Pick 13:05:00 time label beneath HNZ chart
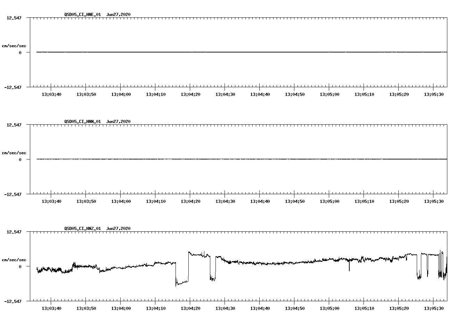The height and width of the screenshot is (321, 472). pos(329,308)
